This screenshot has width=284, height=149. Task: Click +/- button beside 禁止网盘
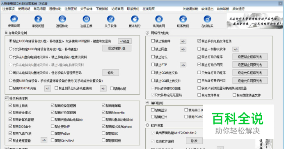tap(183, 49)
